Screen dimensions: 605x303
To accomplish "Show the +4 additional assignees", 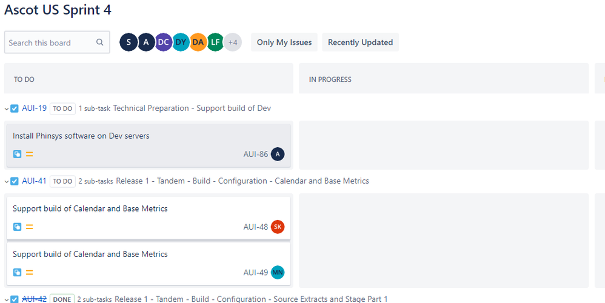I will coord(233,42).
